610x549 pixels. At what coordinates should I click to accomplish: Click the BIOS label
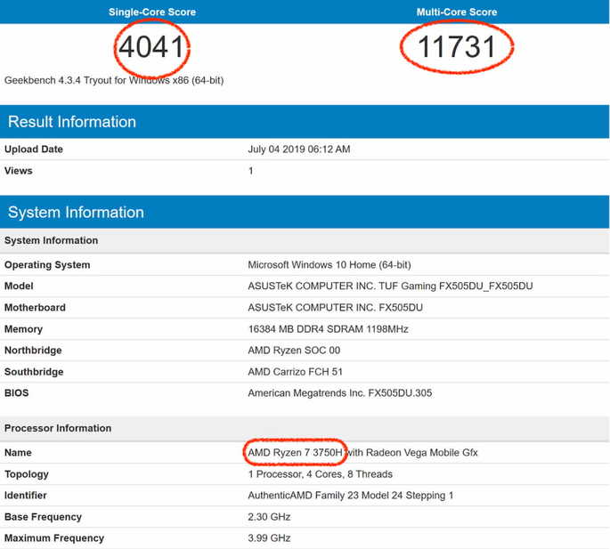coord(16,392)
